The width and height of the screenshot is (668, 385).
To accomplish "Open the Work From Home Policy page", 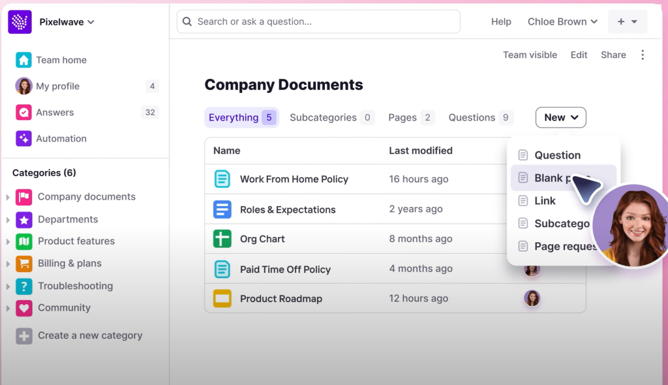I will (294, 179).
